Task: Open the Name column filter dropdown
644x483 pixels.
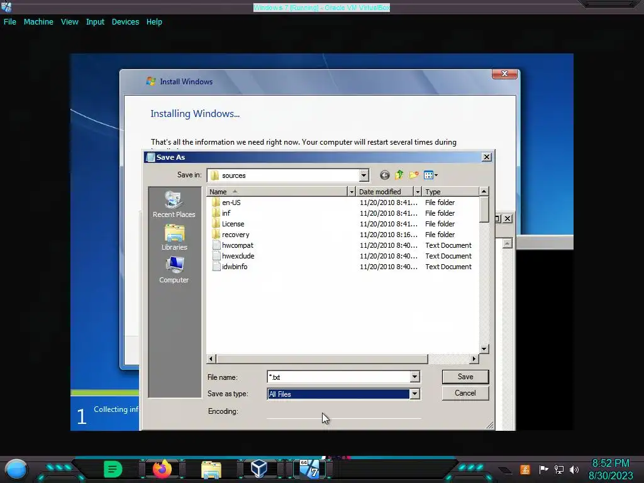Action: click(351, 192)
